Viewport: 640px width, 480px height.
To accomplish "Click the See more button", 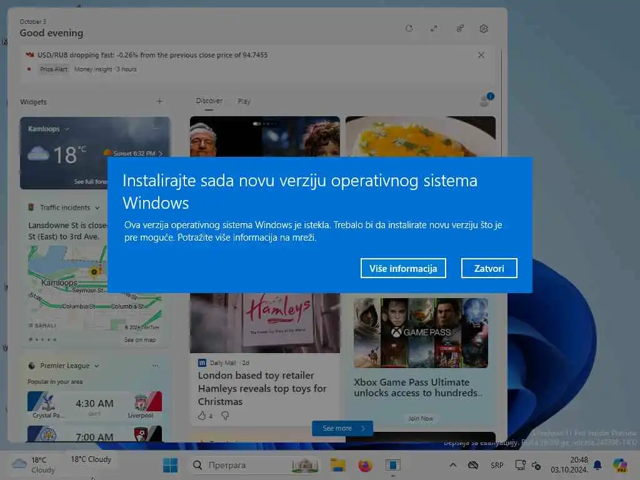I will tap(343, 428).
